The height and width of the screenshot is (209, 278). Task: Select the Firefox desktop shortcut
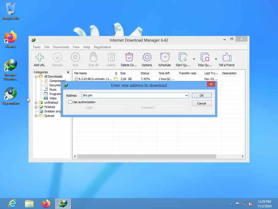[11, 39]
